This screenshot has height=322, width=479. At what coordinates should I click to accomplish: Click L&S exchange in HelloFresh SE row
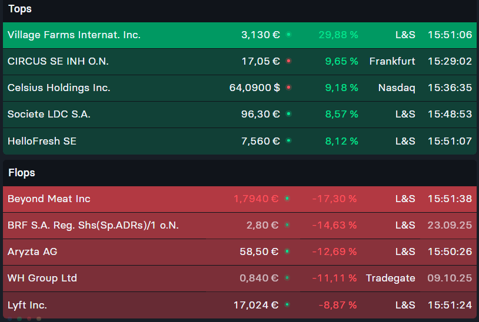(405, 141)
